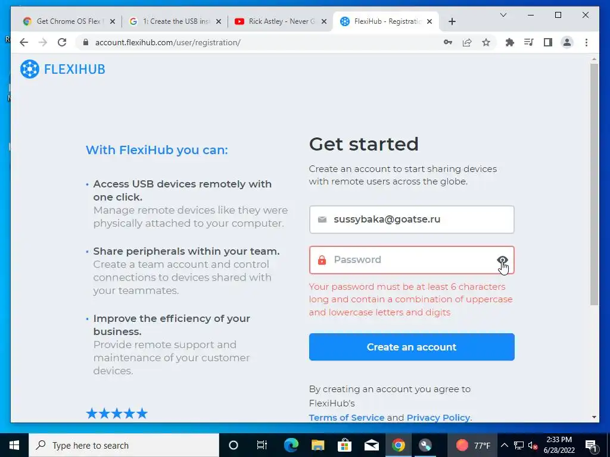Open the Terms of Service link
The width and height of the screenshot is (610, 457).
click(x=346, y=418)
